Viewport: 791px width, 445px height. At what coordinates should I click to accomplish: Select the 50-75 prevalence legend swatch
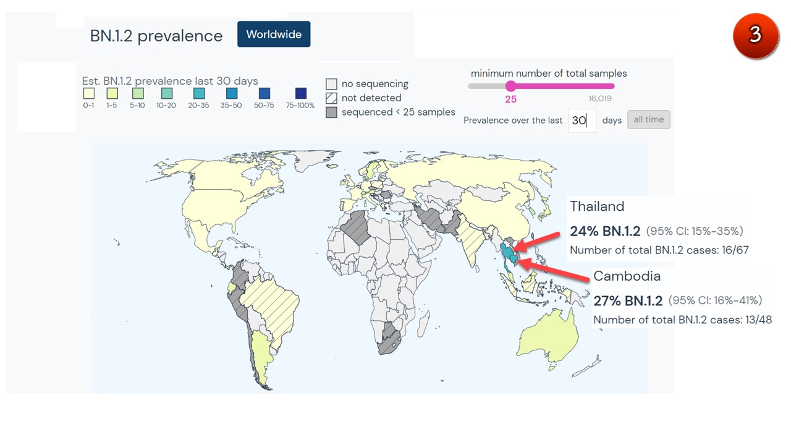(264, 94)
